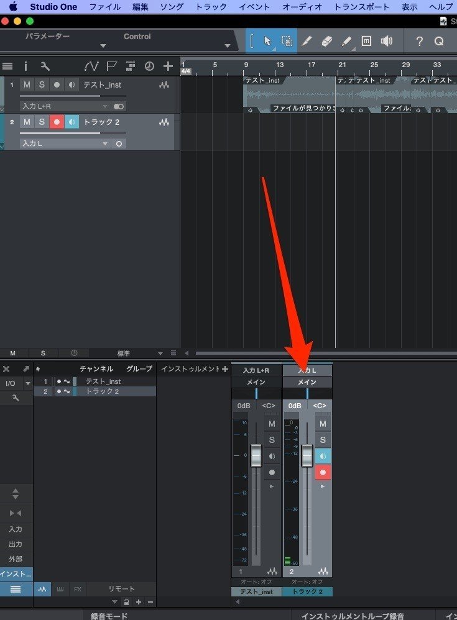Open 標準 track height dropdown
The height and width of the screenshot is (620, 457).
click(x=160, y=353)
